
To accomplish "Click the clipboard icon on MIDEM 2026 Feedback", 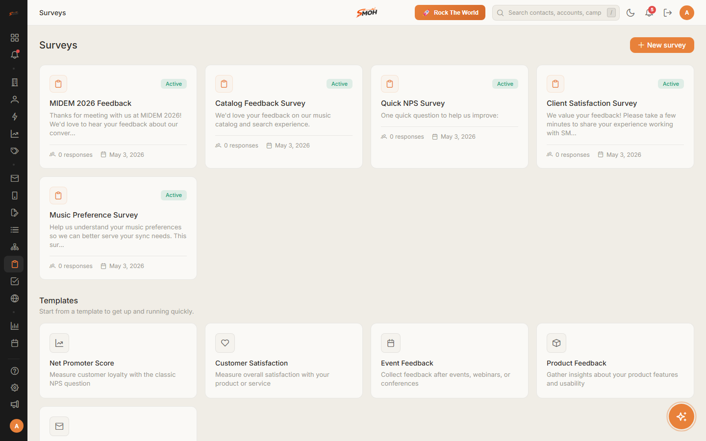I will pyautogui.click(x=58, y=84).
